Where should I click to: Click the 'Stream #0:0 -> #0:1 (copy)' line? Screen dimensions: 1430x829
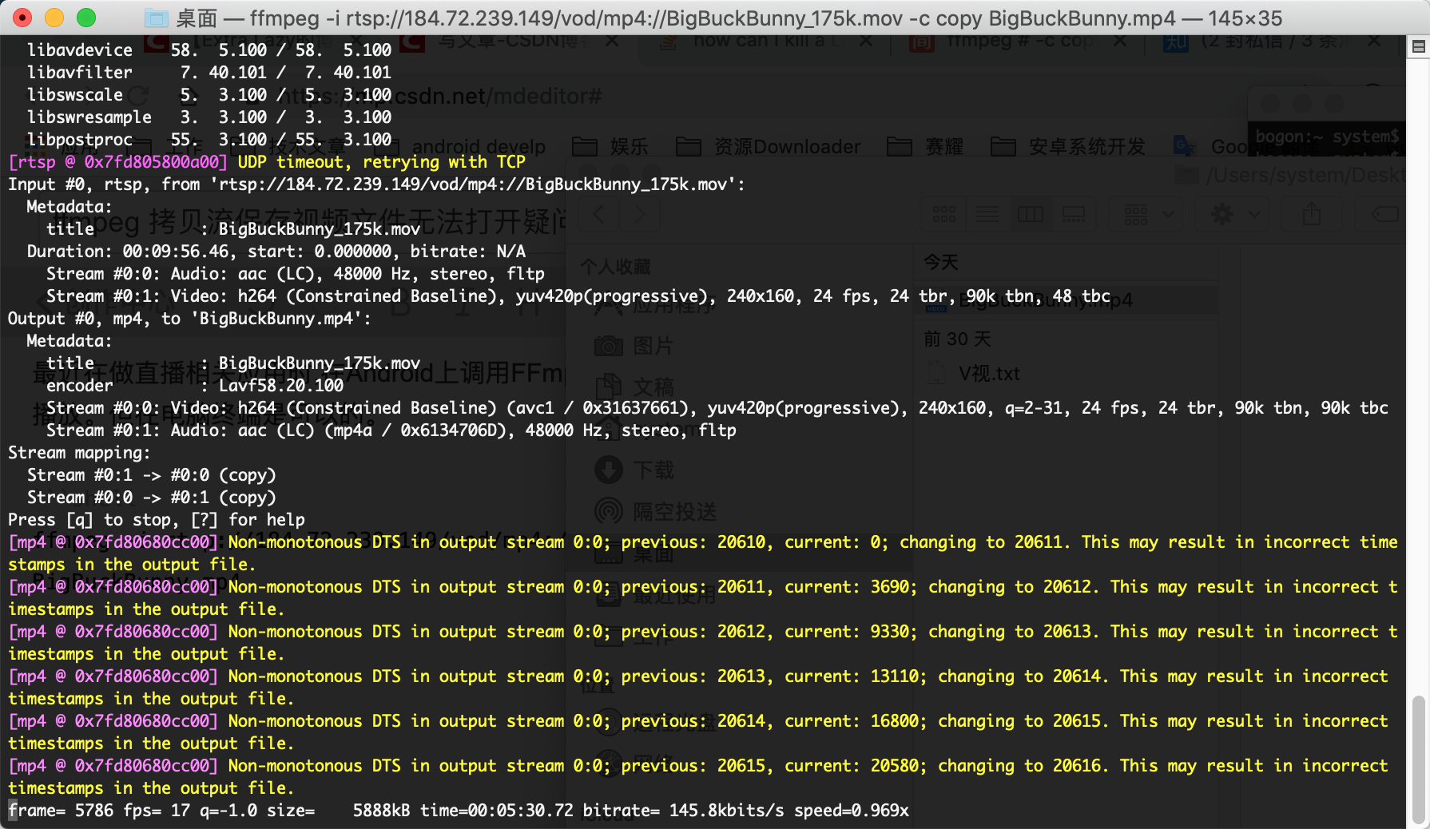pyautogui.click(x=152, y=497)
